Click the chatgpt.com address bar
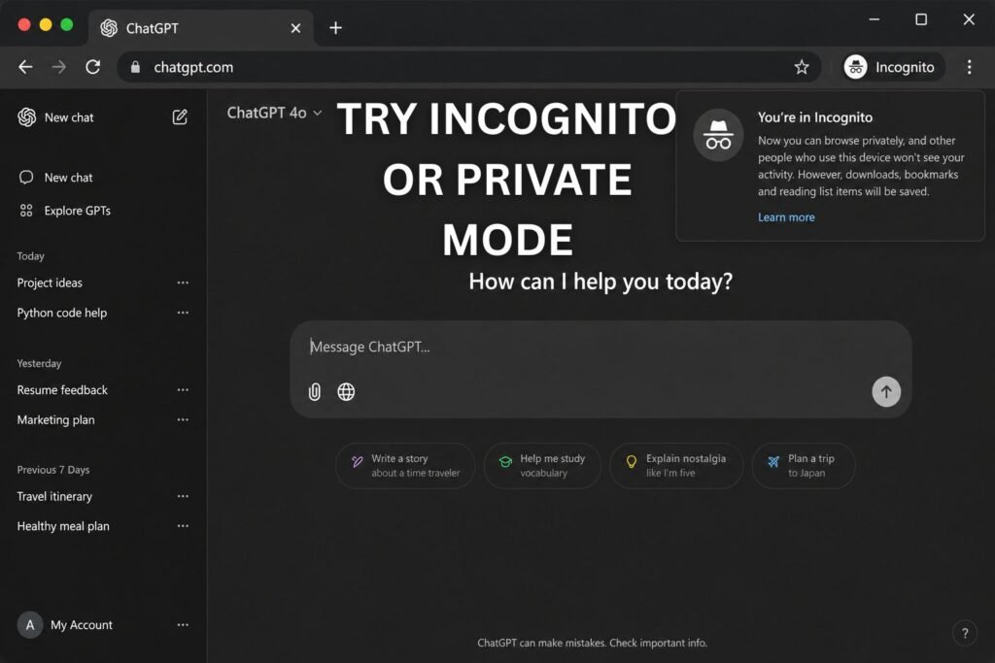Image resolution: width=995 pixels, height=663 pixels. coord(468,67)
